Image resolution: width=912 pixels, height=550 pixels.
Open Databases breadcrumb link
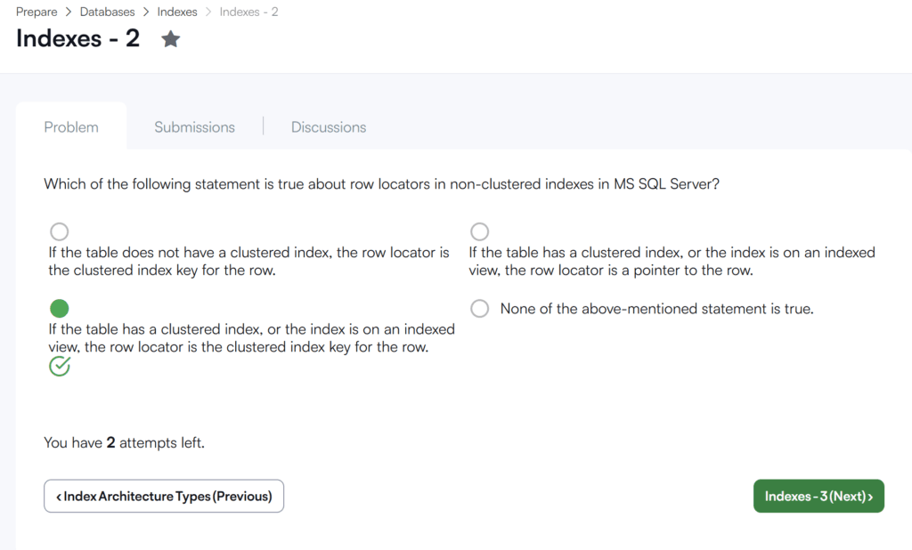(x=107, y=12)
